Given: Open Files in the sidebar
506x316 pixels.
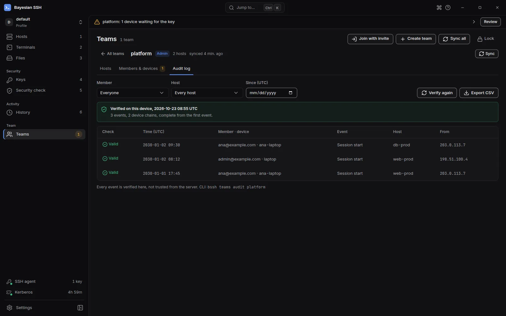Looking at the screenshot, I should point(44,58).
